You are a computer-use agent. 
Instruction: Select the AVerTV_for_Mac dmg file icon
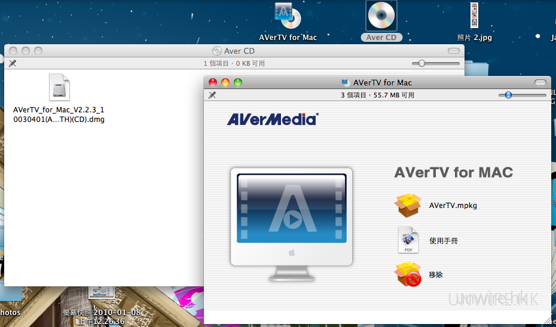coord(59,88)
